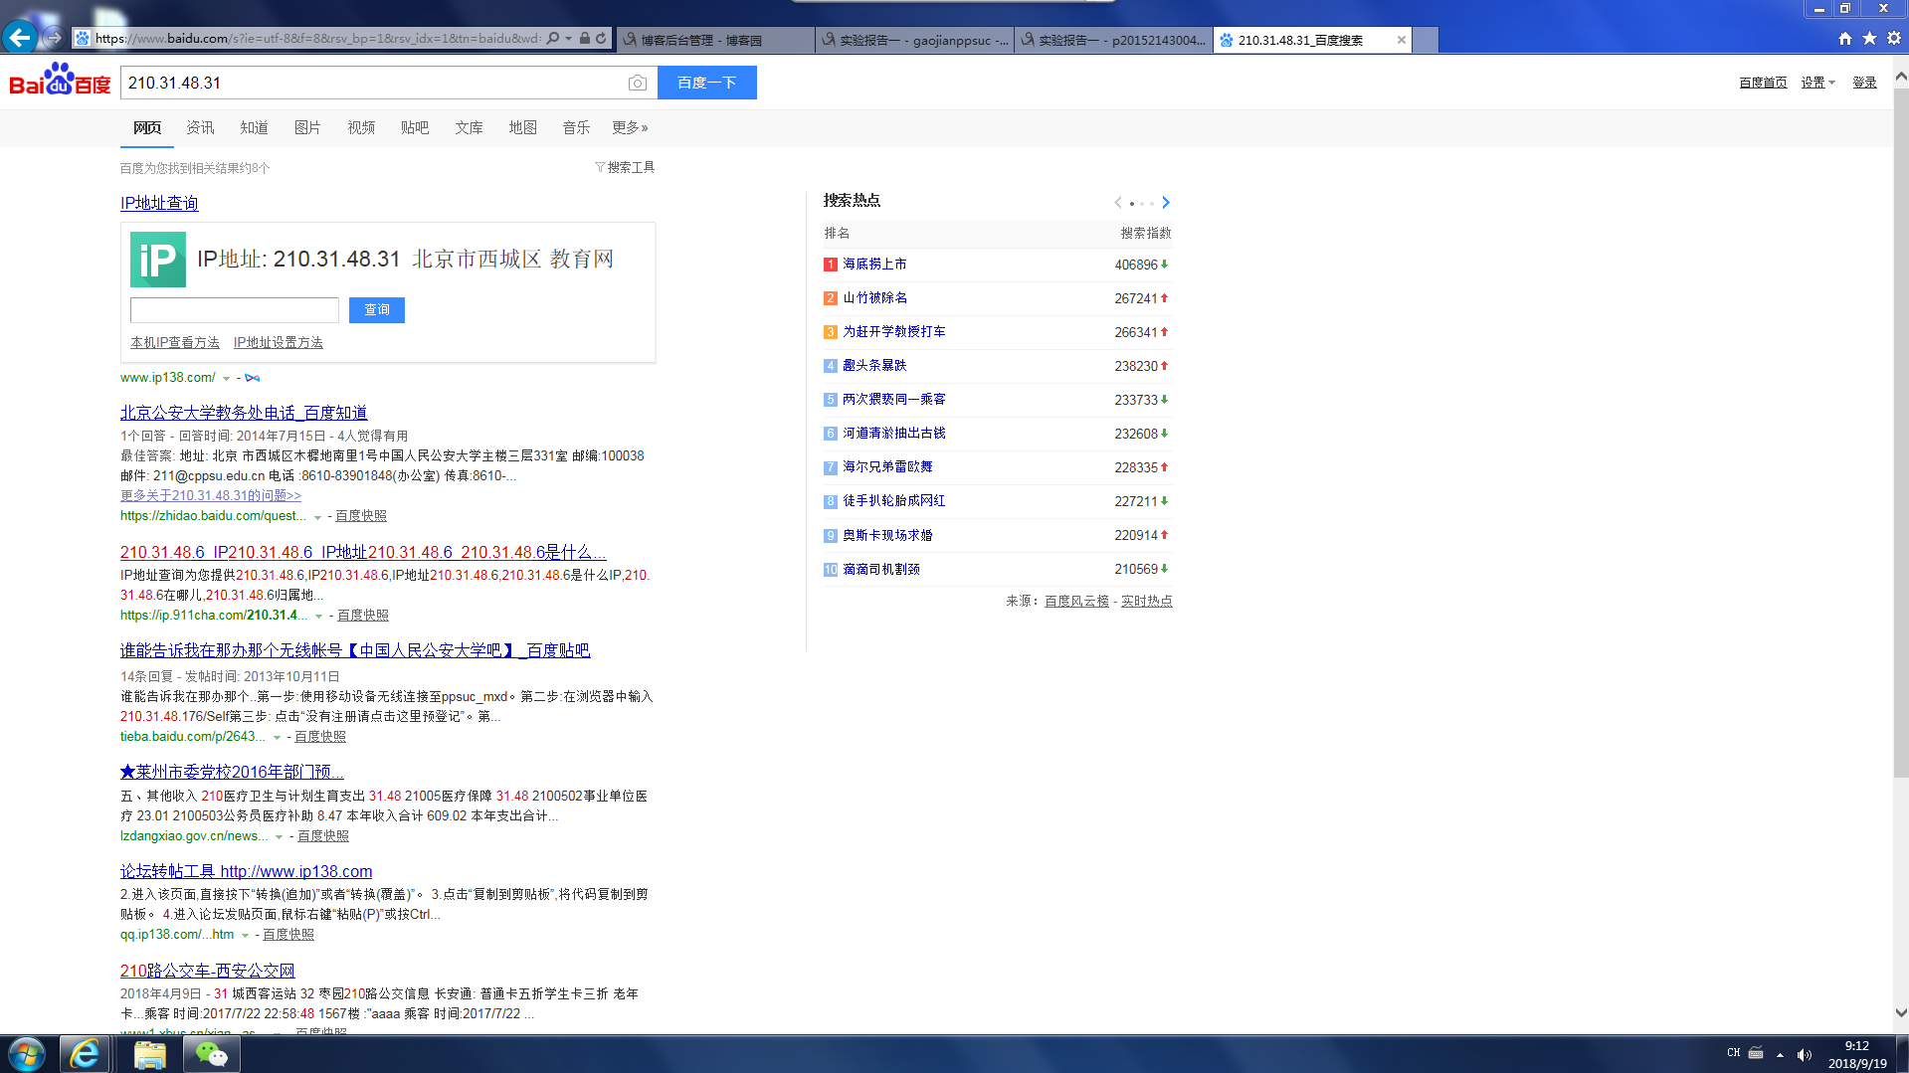This screenshot has width=1909, height=1073.
Task: Switch to the 博客后台管理 browser tab
Action: (715, 40)
